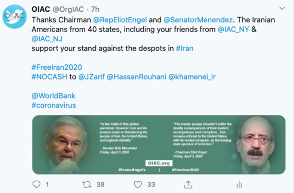Go to the @JZarif profile
Screen dimensions: 294x193
92,77
